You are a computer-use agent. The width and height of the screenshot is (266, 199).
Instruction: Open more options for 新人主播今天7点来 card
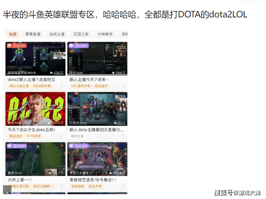point(123,86)
